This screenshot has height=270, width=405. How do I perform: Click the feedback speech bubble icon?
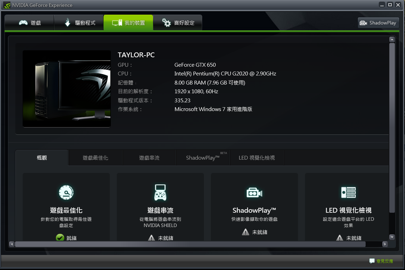(x=372, y=261)
